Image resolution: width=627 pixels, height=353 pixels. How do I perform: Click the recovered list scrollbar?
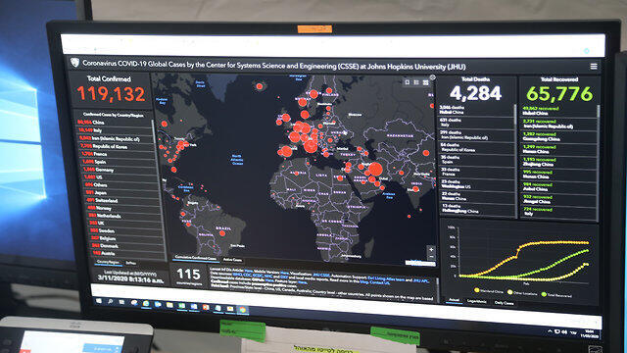599,111
